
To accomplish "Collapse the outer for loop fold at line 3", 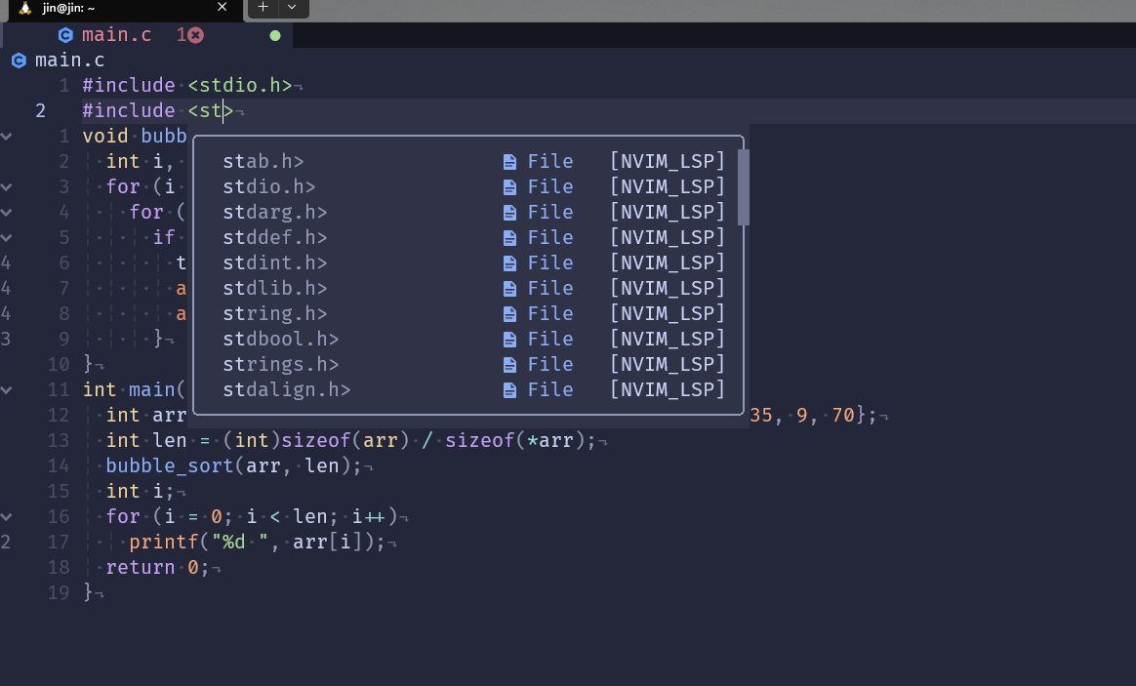I will click(7, 186).
